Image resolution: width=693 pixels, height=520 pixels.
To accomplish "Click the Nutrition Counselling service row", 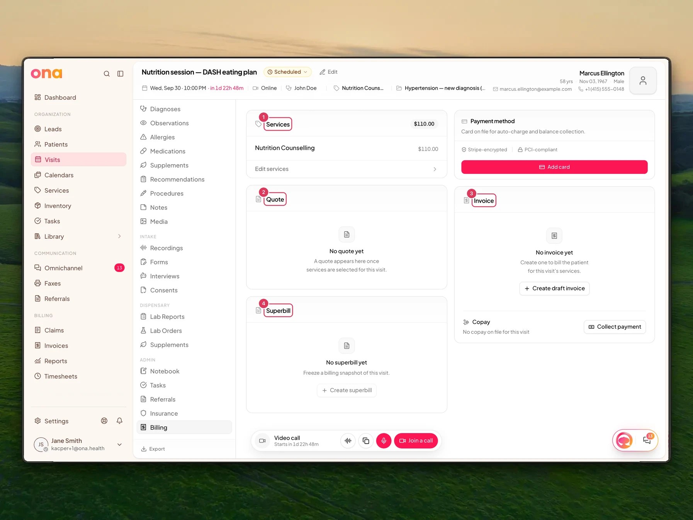I will pyautogui.click(x=346, y=148).
